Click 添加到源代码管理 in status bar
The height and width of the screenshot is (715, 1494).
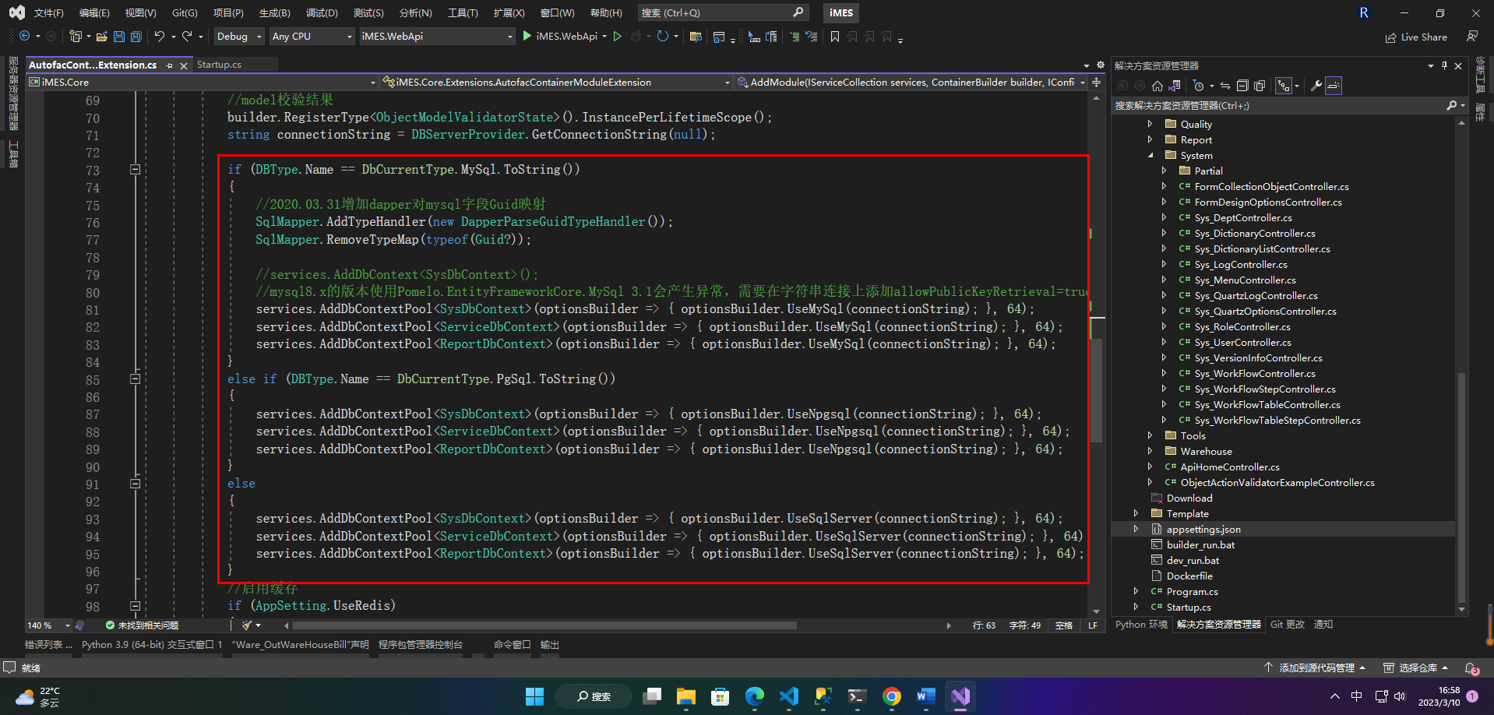click(1315, 668)
